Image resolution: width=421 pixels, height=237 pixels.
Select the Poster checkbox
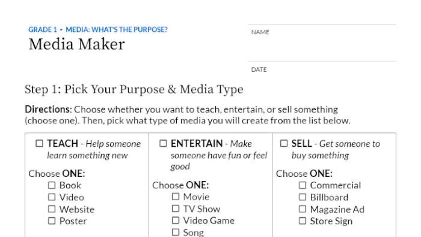[52, 221]
